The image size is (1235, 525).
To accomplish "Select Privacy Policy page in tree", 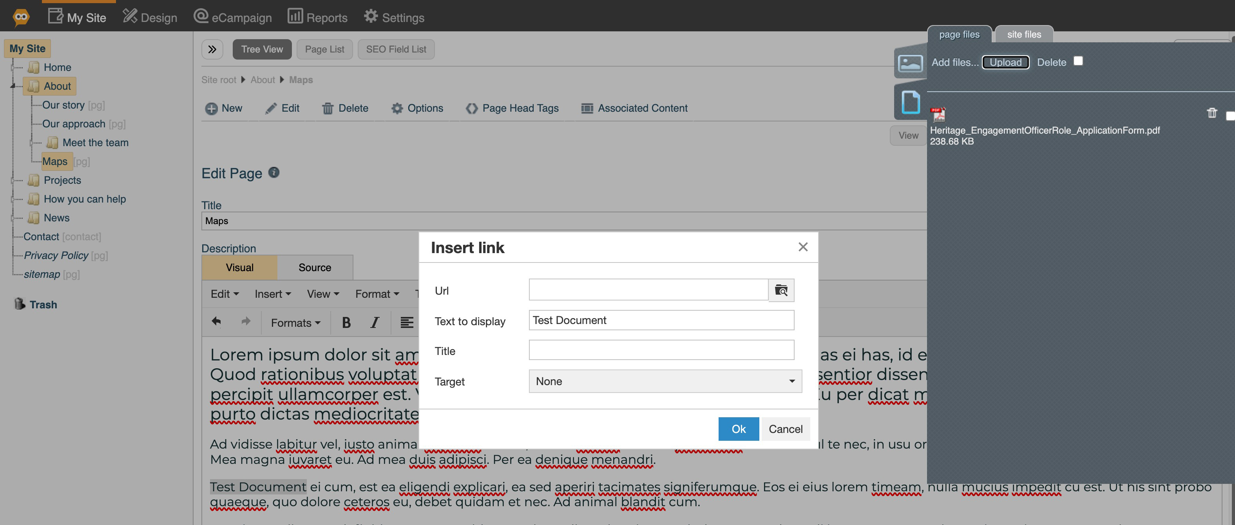I will (56, 255).
